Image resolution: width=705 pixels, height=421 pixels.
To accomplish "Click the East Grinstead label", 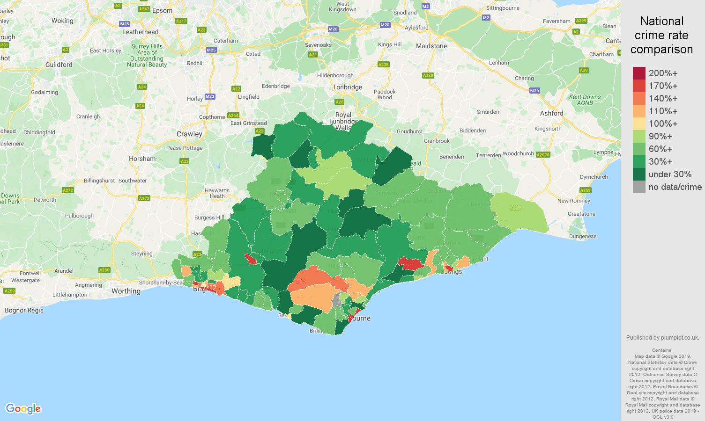I will click(249, 123).
